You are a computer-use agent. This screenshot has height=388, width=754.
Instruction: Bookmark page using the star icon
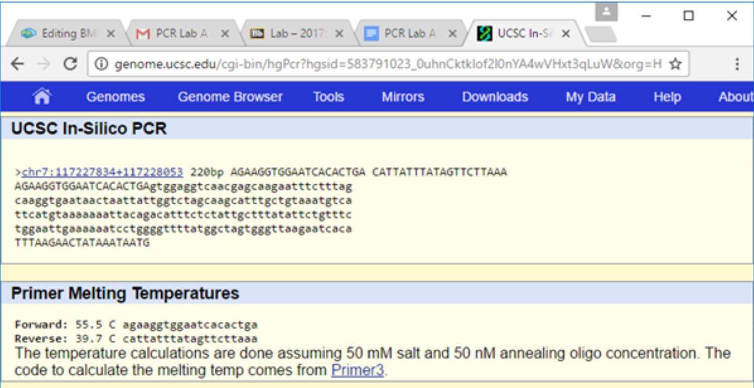(675, 64)
